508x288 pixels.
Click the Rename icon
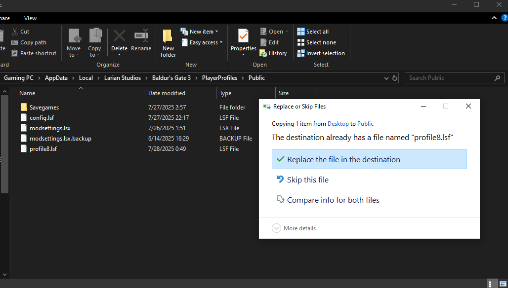coord(141,37)
